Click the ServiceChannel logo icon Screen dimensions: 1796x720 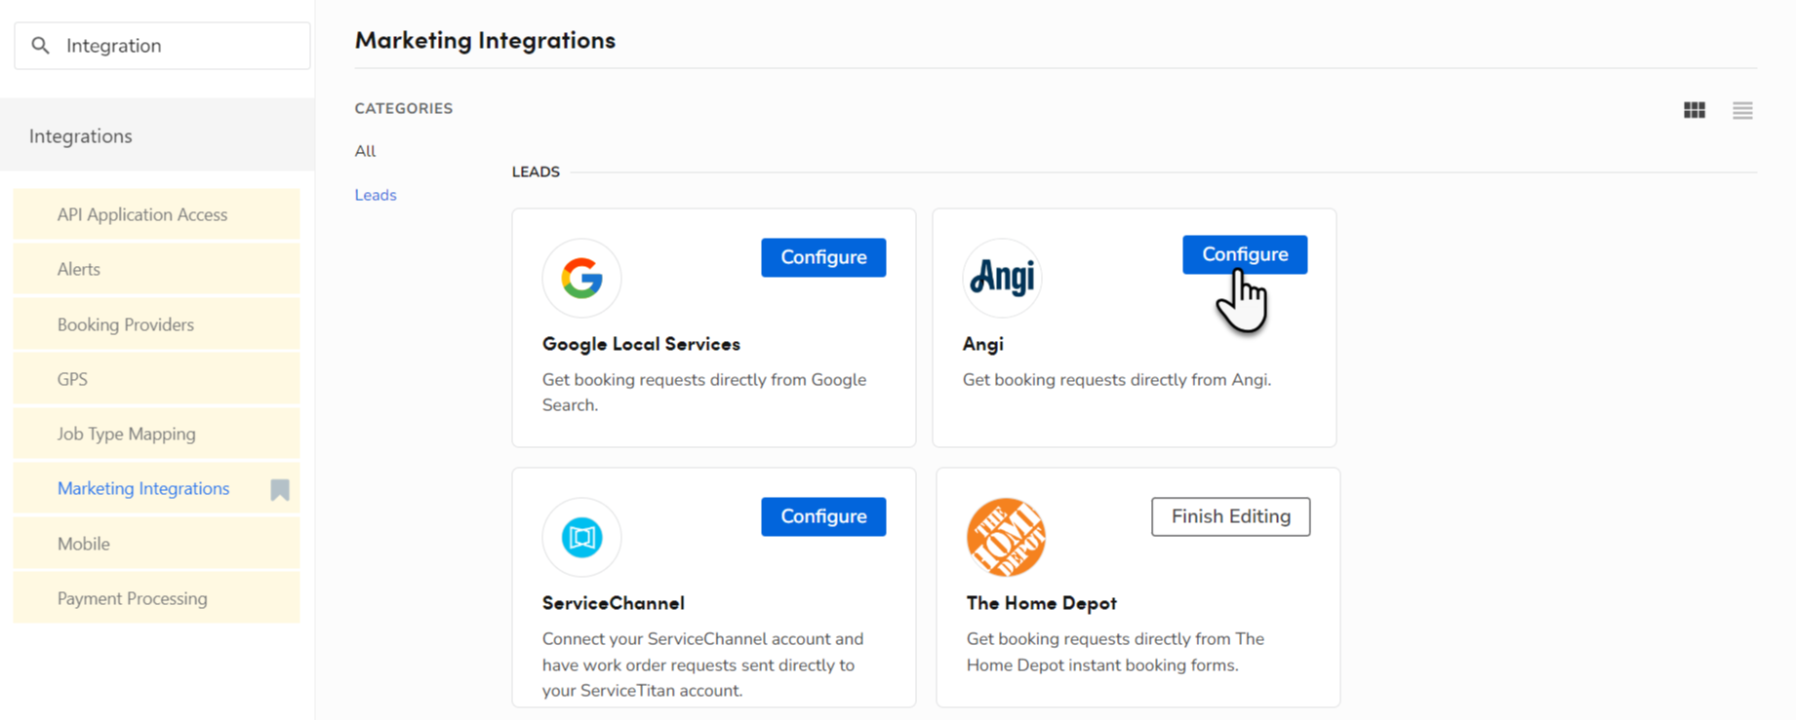pos(581,537)
